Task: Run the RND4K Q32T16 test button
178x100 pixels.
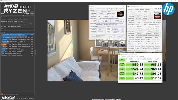Action: [x=122, y=73]
